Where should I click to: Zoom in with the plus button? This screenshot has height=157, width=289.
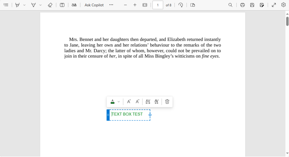135,5
